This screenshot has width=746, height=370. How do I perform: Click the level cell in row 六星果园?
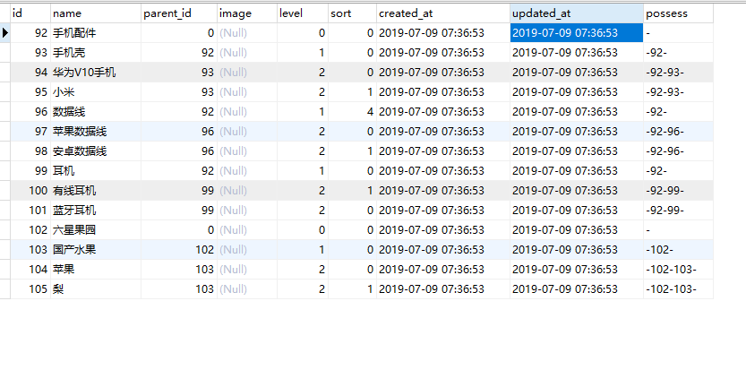[303, 230]
